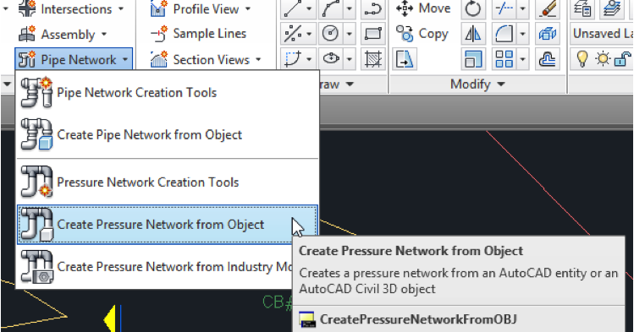Select the Offset icon in the Modify panel
634x332 pixels.
pyautogui.click(x=548, y=59)
